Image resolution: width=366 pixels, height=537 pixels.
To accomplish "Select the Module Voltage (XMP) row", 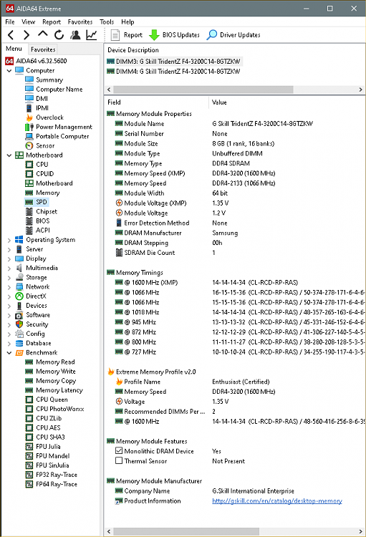I will pos(235,203).
